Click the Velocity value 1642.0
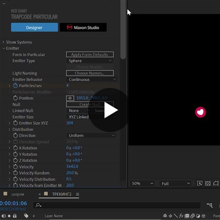This screenshot has width=220, height=220. click(72, 166)
